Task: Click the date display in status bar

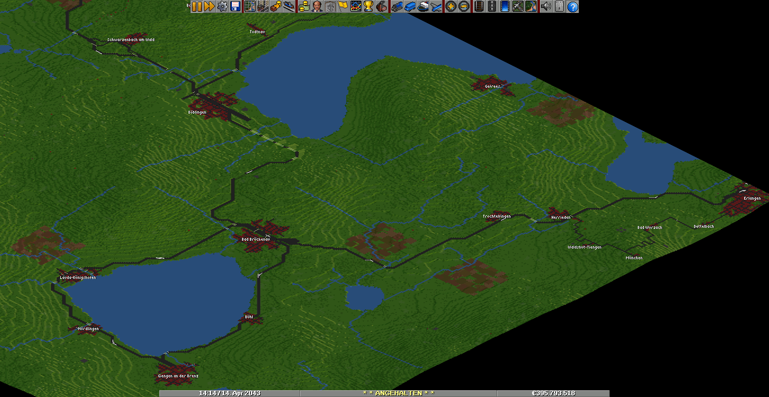Action: click(230, 393)
